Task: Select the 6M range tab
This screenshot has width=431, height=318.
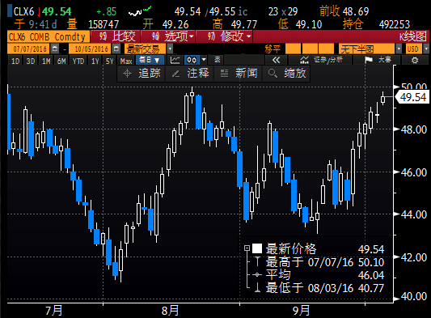Action: click(61, 61)
